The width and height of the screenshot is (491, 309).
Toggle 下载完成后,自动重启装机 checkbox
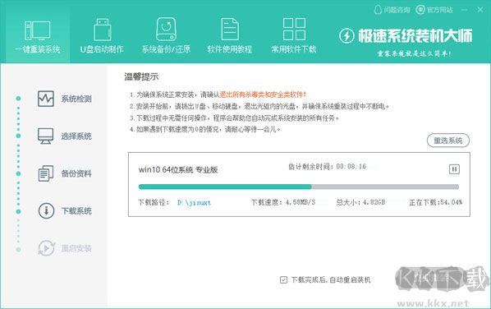click(283, 279)
